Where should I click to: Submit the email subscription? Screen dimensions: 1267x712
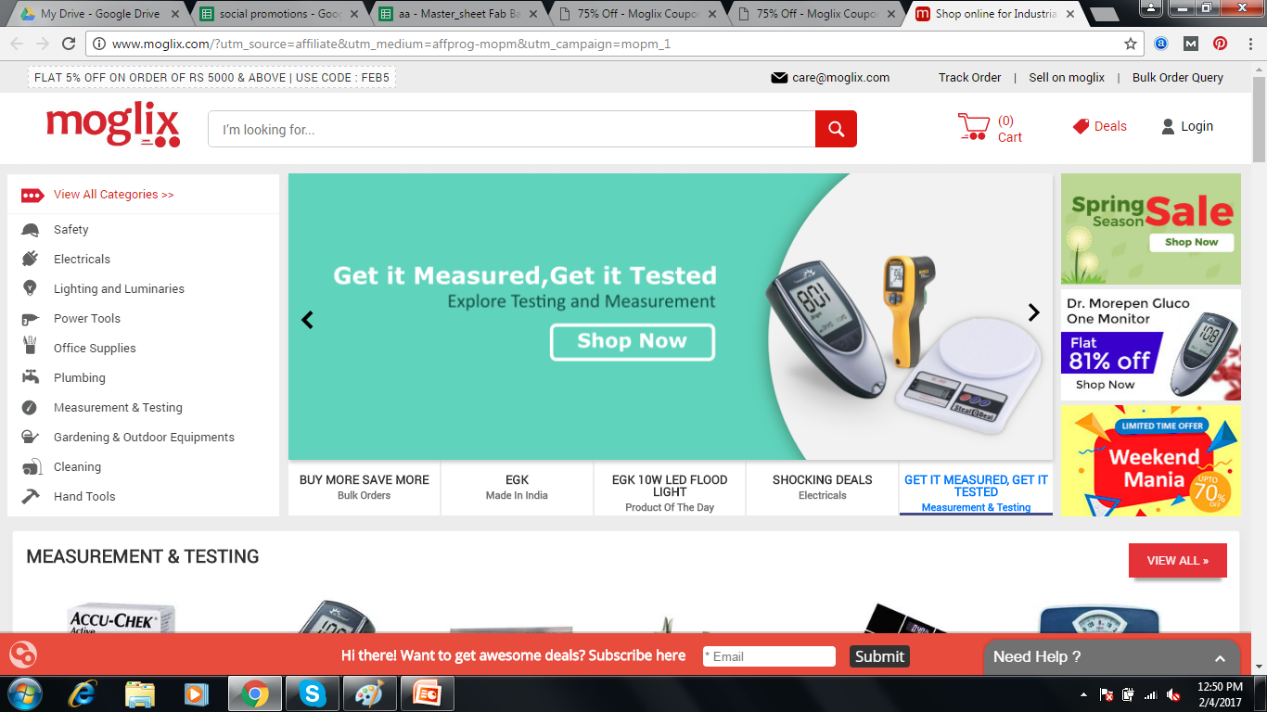pyautogui.click(x=879, y=656)
